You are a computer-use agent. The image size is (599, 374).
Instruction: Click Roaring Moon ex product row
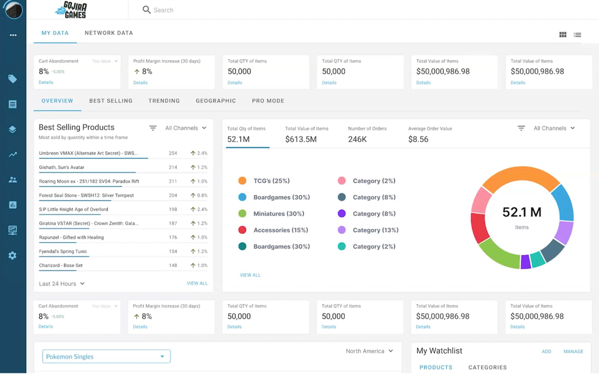click(x=123, y=181)
